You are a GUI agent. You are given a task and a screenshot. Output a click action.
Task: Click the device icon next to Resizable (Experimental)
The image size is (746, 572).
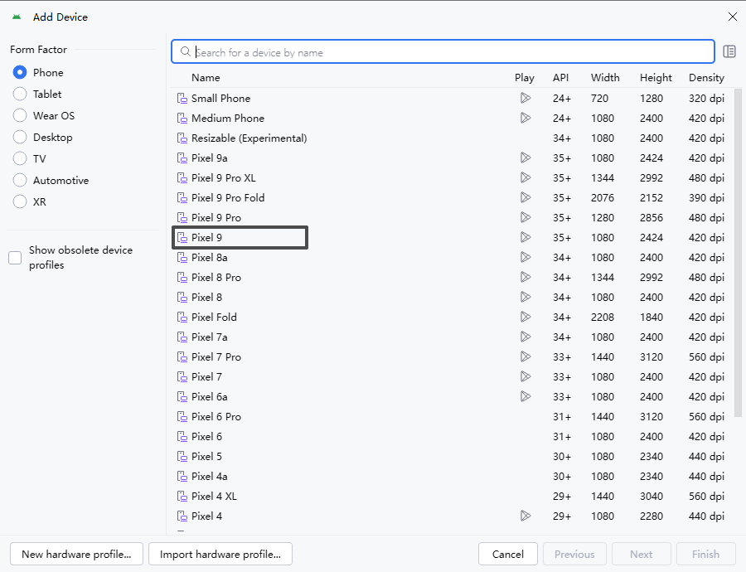click(182, 138)
